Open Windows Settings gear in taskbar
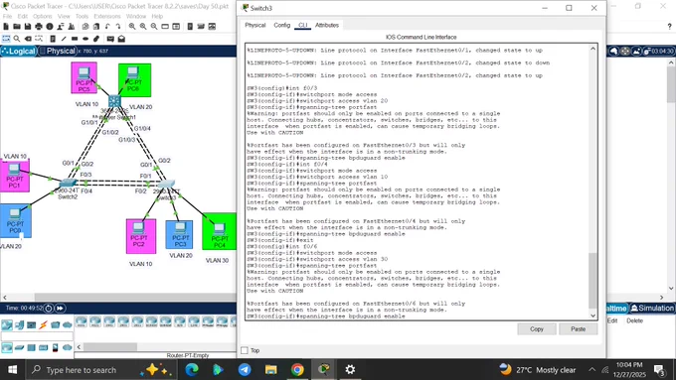Screen dimensions: 676x380 [x=350, y=370]
